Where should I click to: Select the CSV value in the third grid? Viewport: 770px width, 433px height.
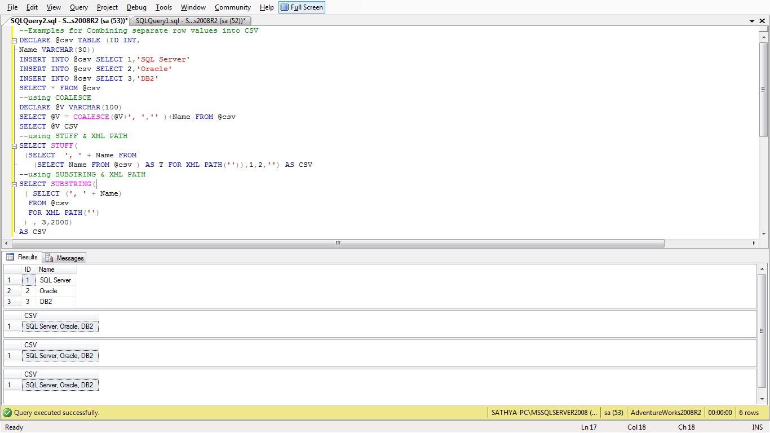pos(60,356)
